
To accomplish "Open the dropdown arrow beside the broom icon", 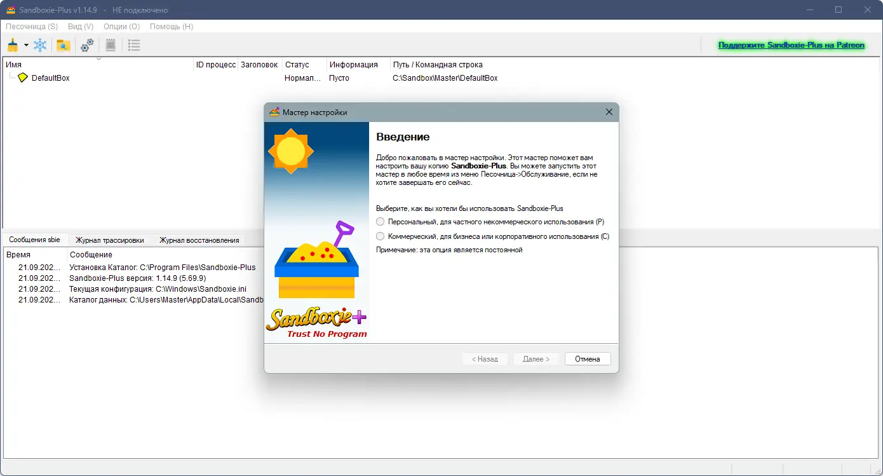I will [26, 45].
